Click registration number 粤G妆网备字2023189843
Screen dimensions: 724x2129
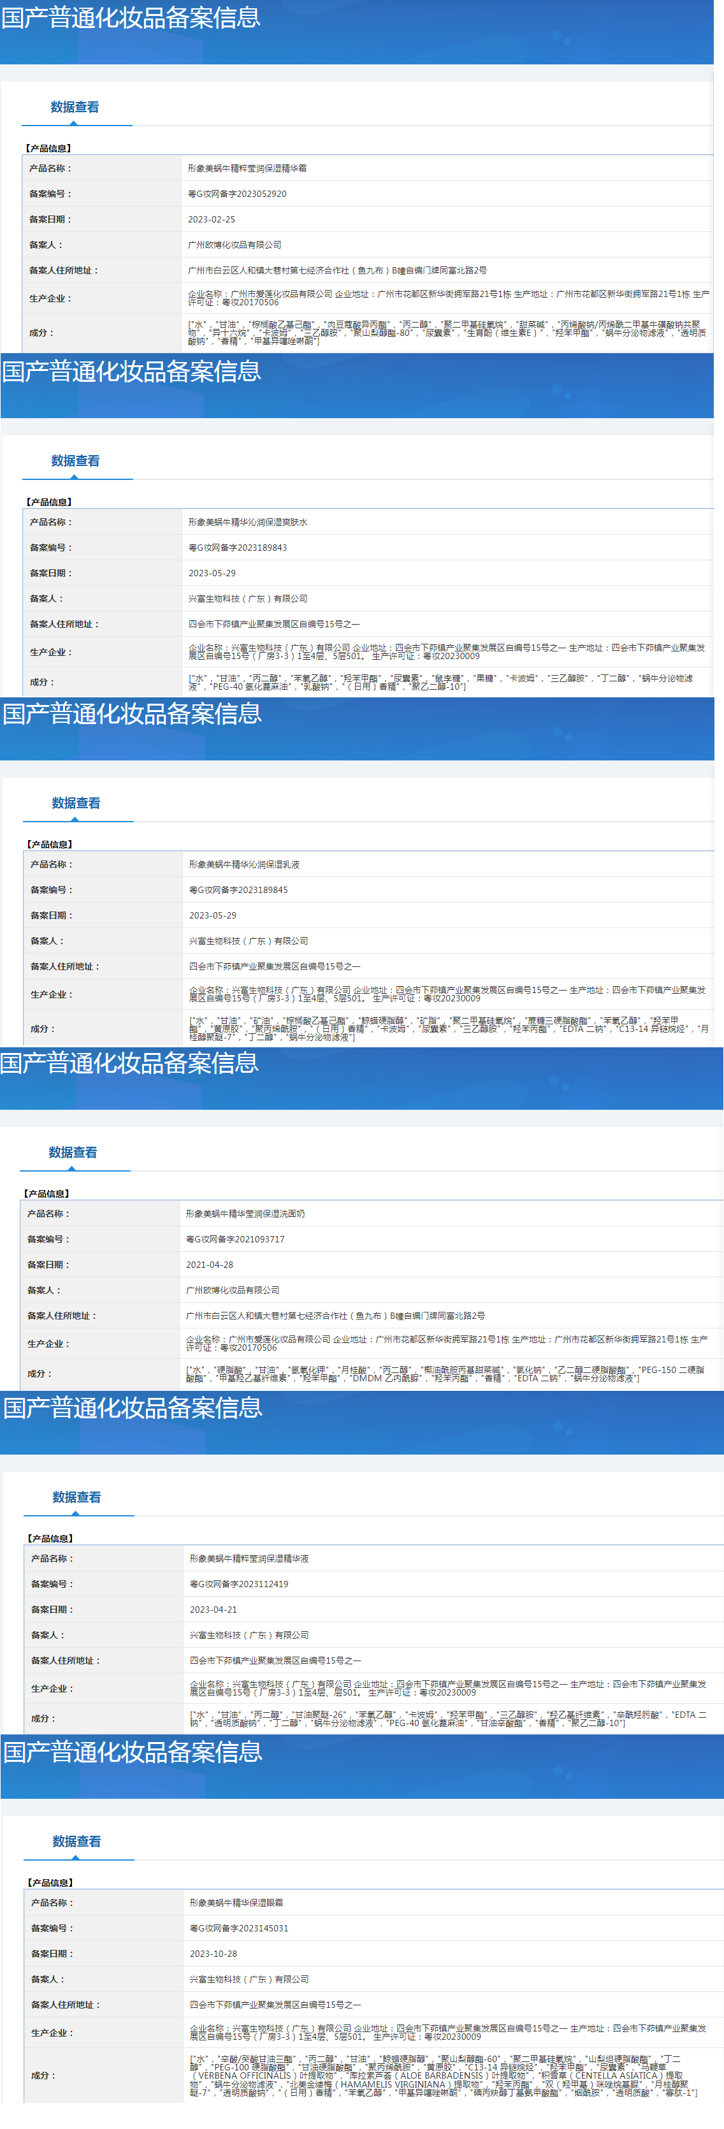[x=238, y=548]
